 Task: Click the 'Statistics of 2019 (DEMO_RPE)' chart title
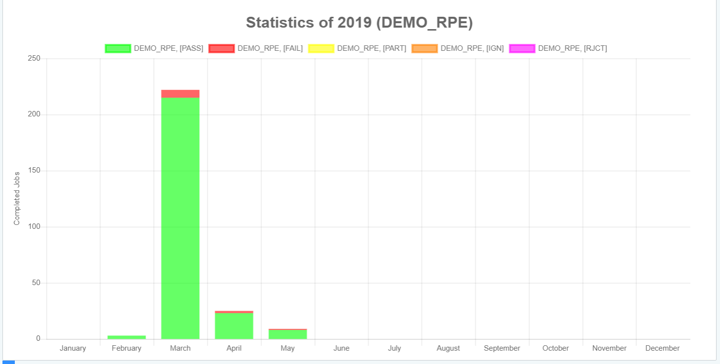(x=359, y=22)
